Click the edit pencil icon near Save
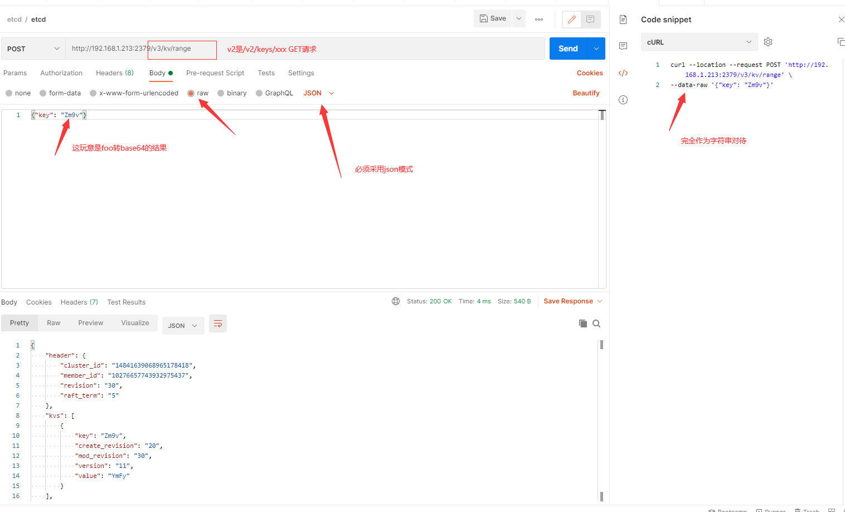The height and width of the screenshot is (512, 845). pos(571,19)
